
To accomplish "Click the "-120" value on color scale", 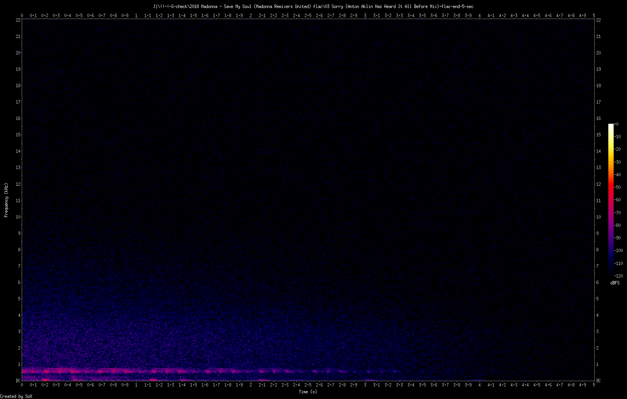I will pos(619,276).
